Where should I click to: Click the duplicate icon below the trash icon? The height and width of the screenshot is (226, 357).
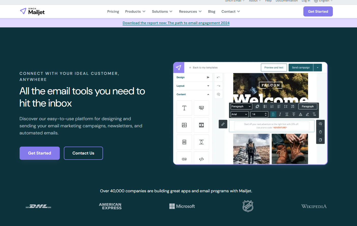pos(320,140)
